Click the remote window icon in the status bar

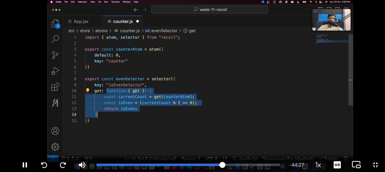click(53, 159)
